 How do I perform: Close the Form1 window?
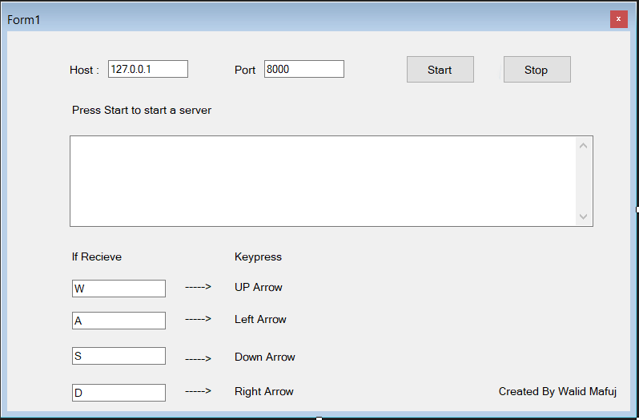[x=619, y=19]
